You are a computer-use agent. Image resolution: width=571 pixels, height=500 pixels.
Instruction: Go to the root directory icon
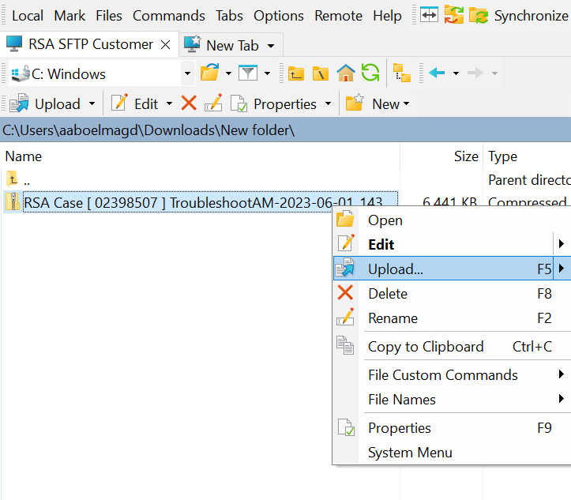click(321, 73)
